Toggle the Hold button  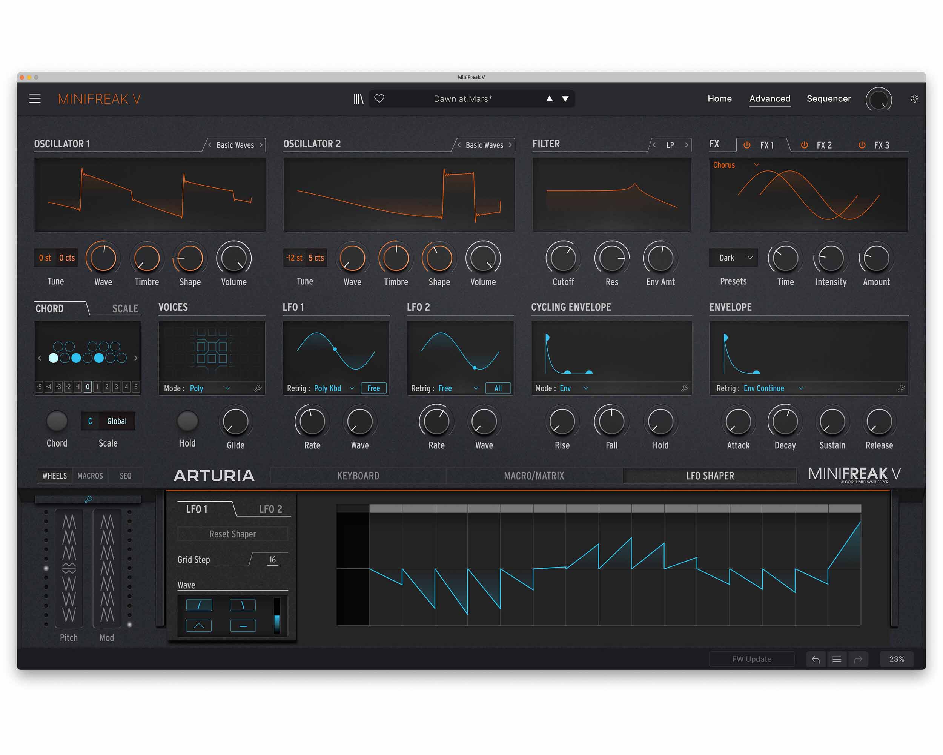(187, 421)
